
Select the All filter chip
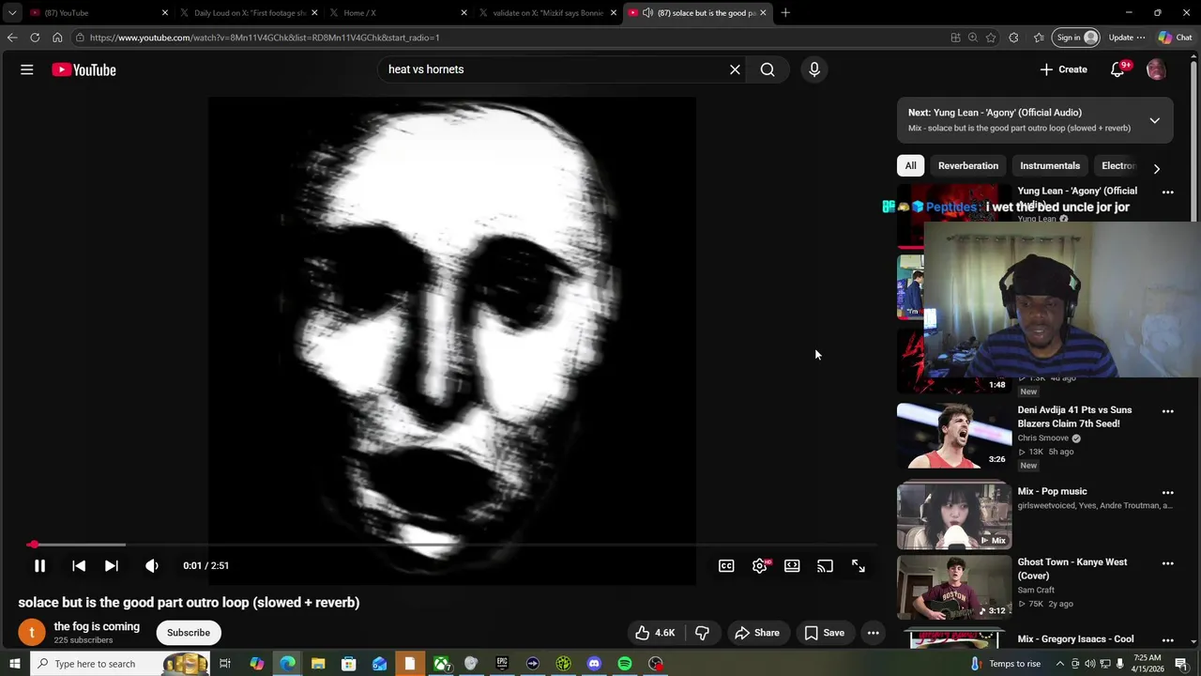910,165
